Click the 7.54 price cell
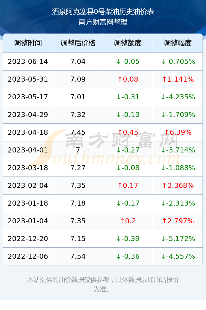Viewport: 206px width, 310px height. pos(78,257)
